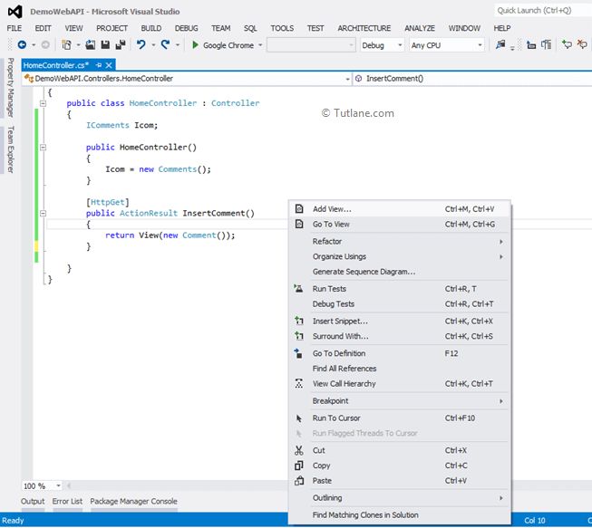592x528 pixels.
Task: Close the HomeController.cs tab
Action: [109, 65]
